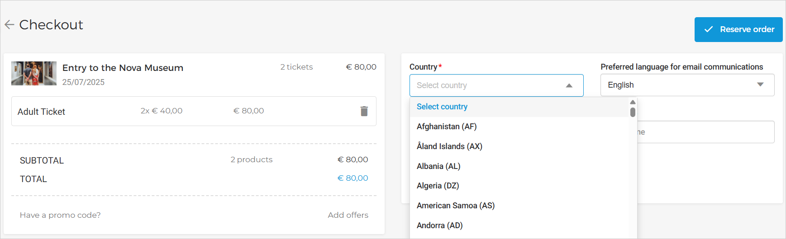Click Have a promo code link
Viewport: 786px width, 239px height.
point(60,215)
